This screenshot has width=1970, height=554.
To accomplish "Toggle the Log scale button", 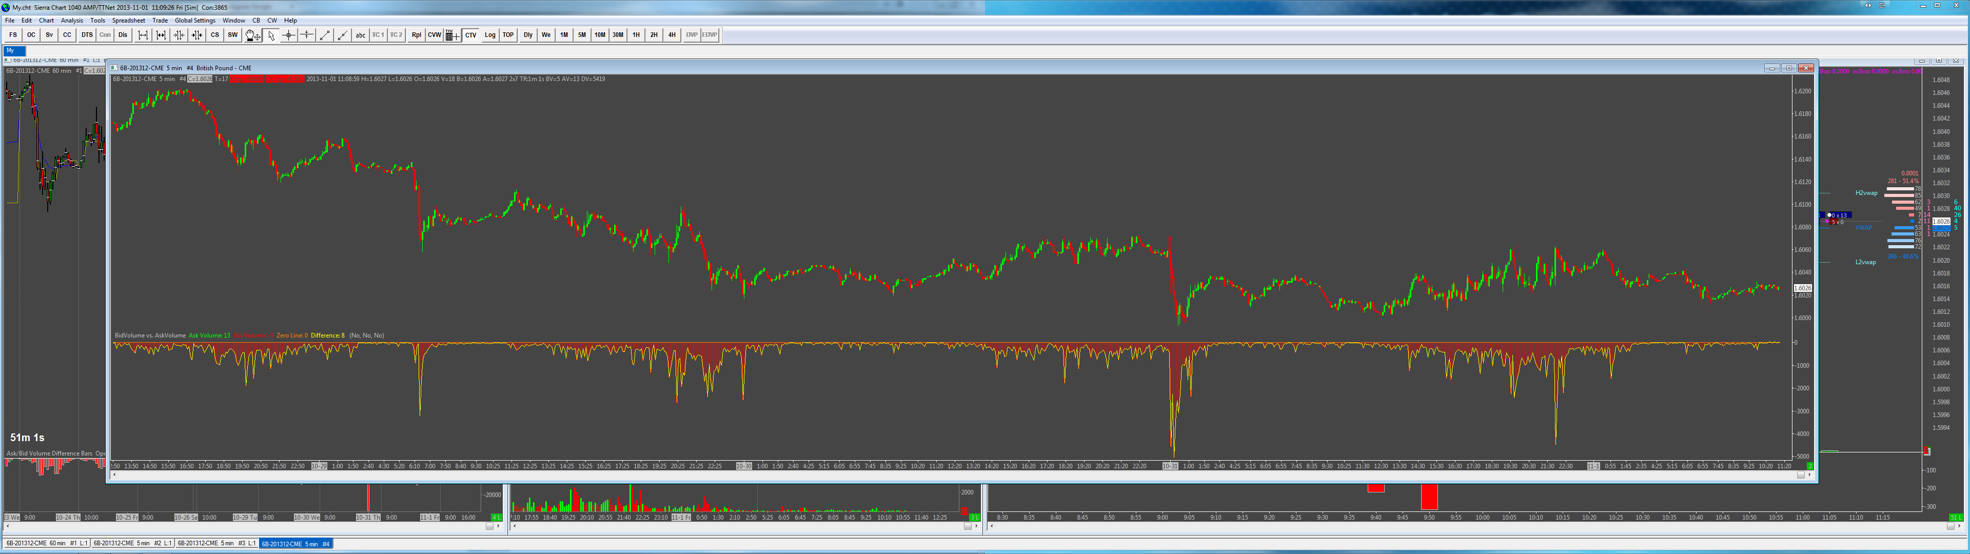I will pyautogui.click(x=489, y=35).
